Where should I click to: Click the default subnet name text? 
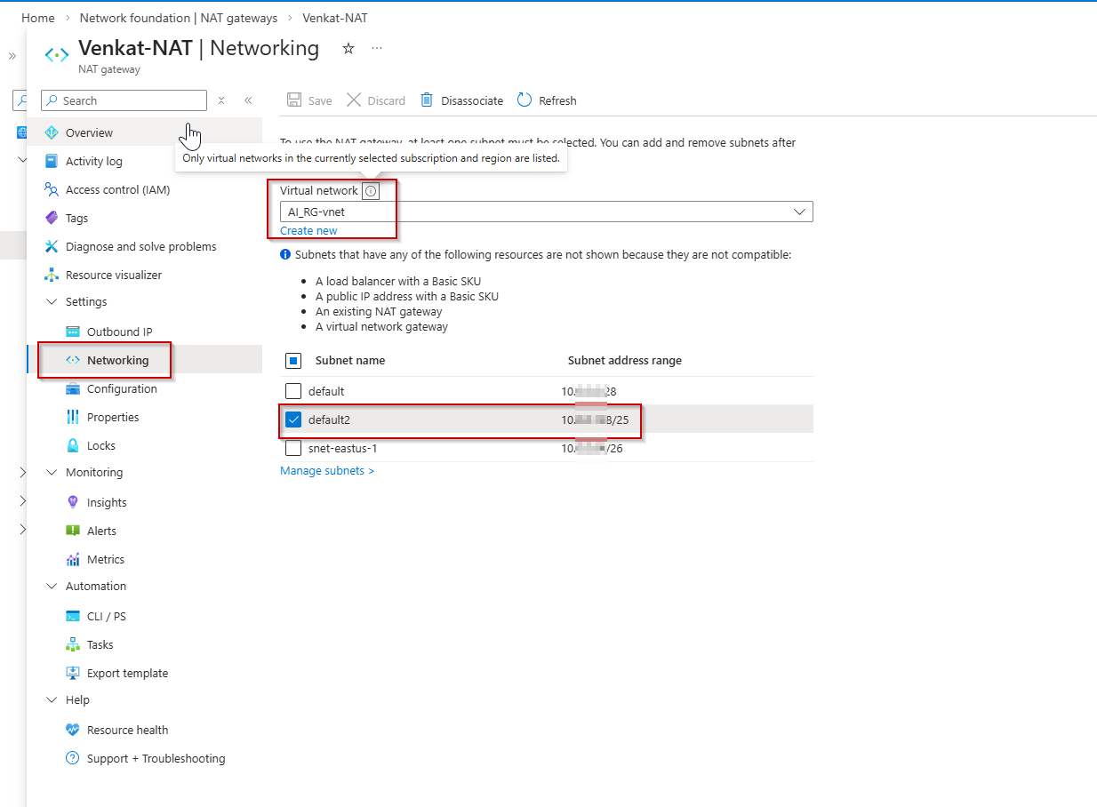pos(326,391)
